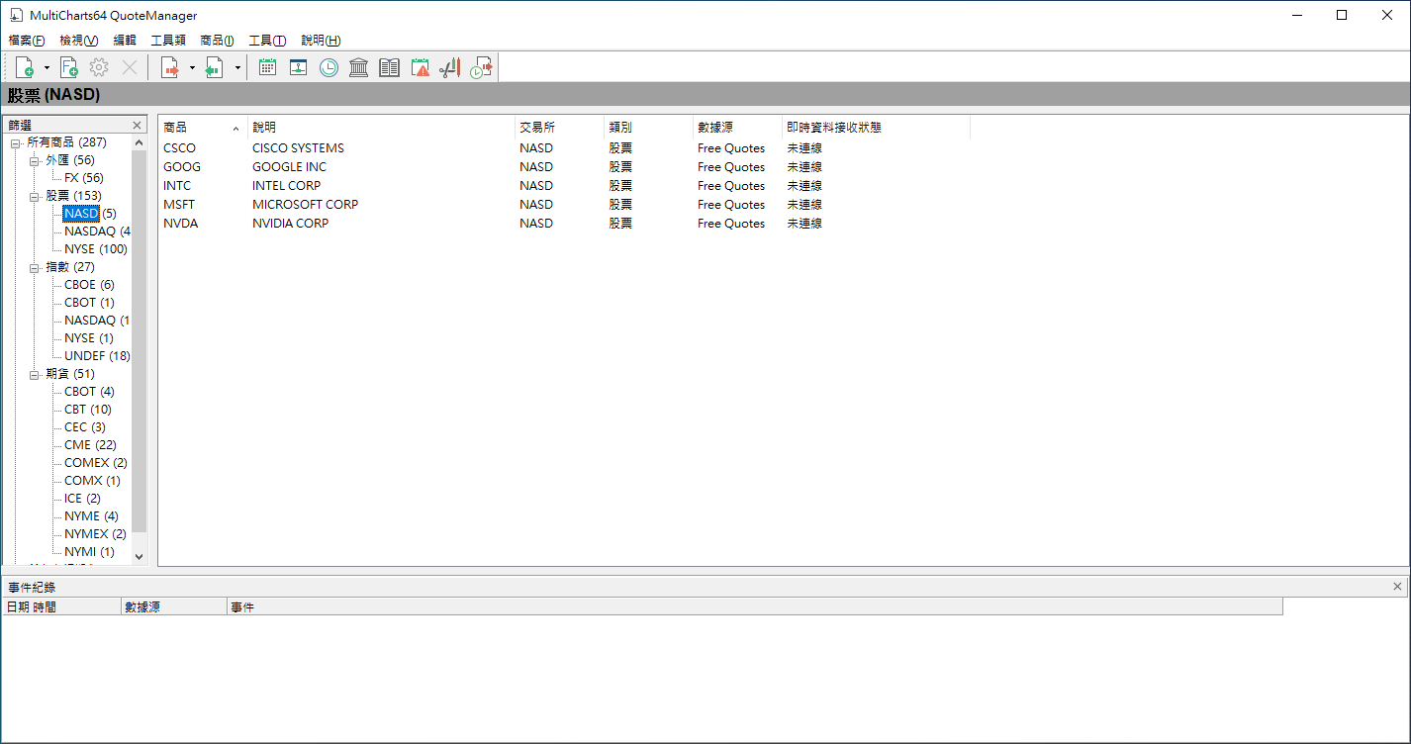The height and width of the screenshot is (744, 1411).
Task: Click the plain calendar grid toolbar icon
Action: pos(267,67)
